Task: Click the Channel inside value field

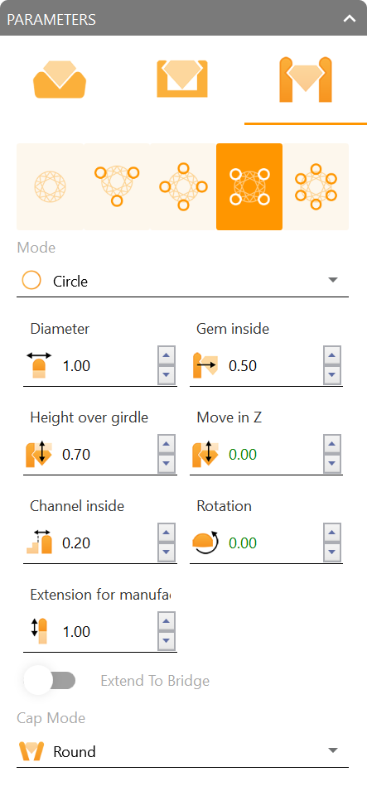Action: coord(107,543)
